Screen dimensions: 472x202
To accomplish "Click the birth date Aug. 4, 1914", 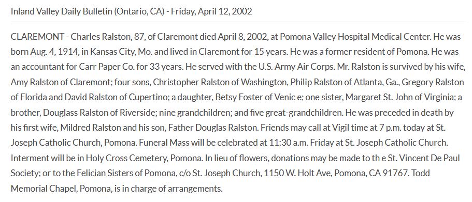I will pyautogui.click(x=54, y=52).
